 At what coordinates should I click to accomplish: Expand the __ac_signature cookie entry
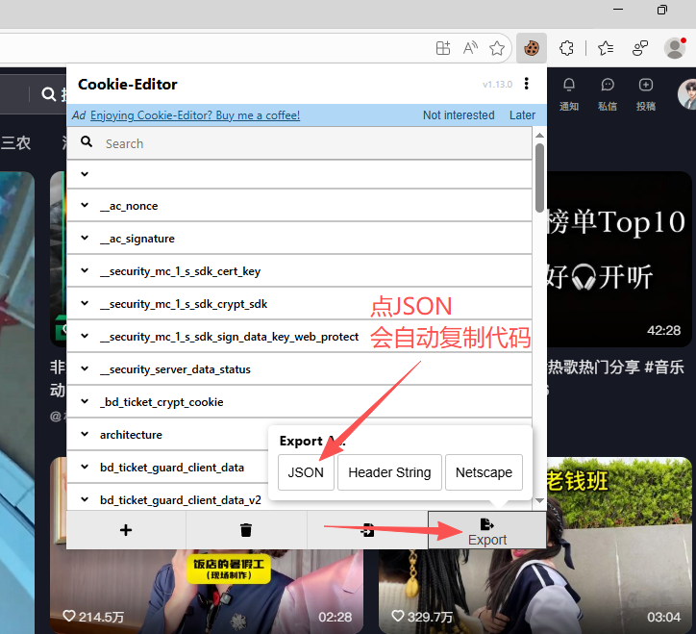click(300, 239)
